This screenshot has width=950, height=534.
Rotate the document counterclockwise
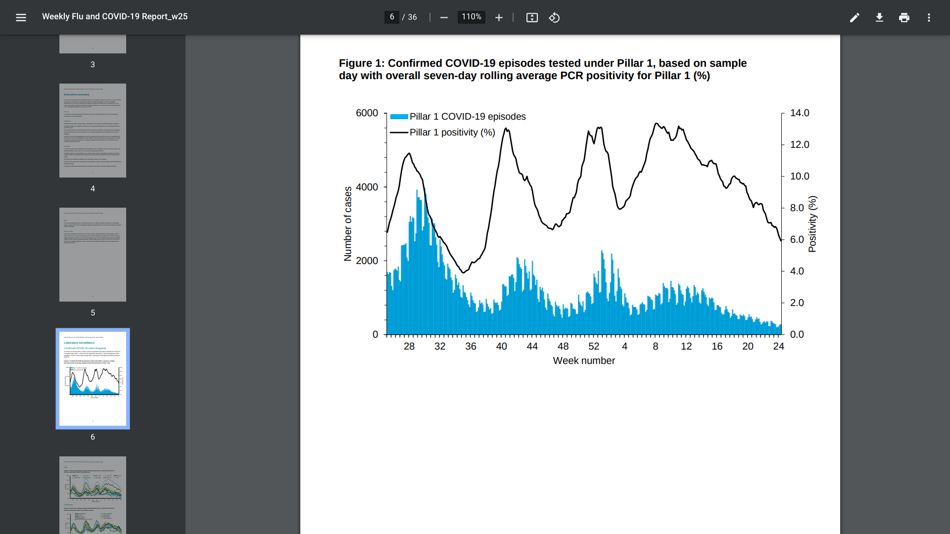click(x=554, y=18)
